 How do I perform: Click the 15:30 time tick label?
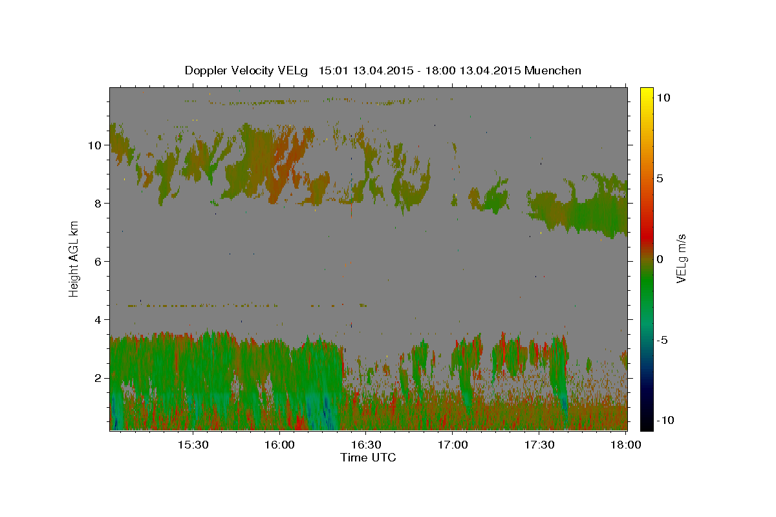coord(193,445)
